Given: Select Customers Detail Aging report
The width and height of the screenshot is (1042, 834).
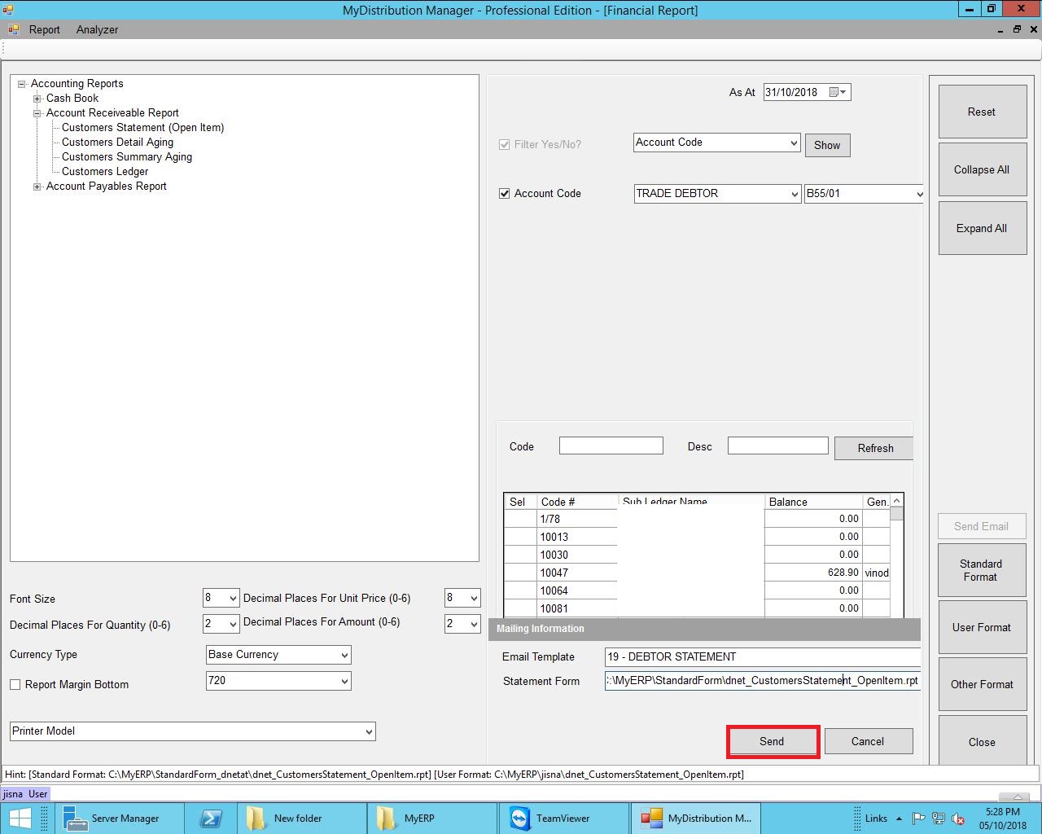Looking at the screenshot, I should point(117,143).
